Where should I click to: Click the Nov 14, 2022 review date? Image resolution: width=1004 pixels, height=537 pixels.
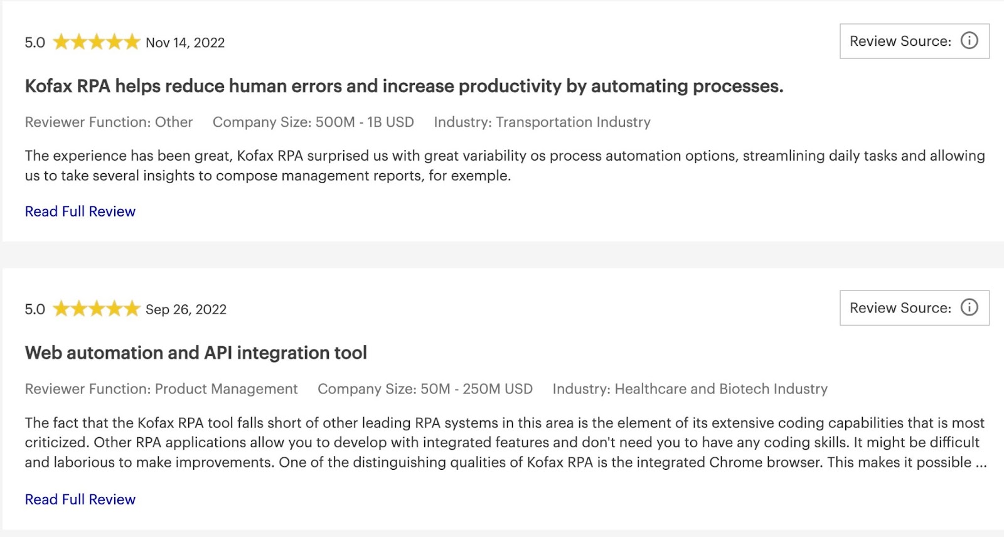pos(185,42)
